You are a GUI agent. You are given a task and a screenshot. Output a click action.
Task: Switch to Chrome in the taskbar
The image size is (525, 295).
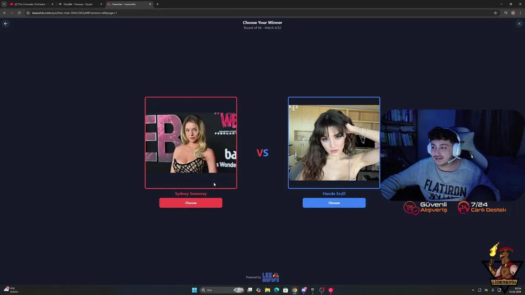coord(294,290)
